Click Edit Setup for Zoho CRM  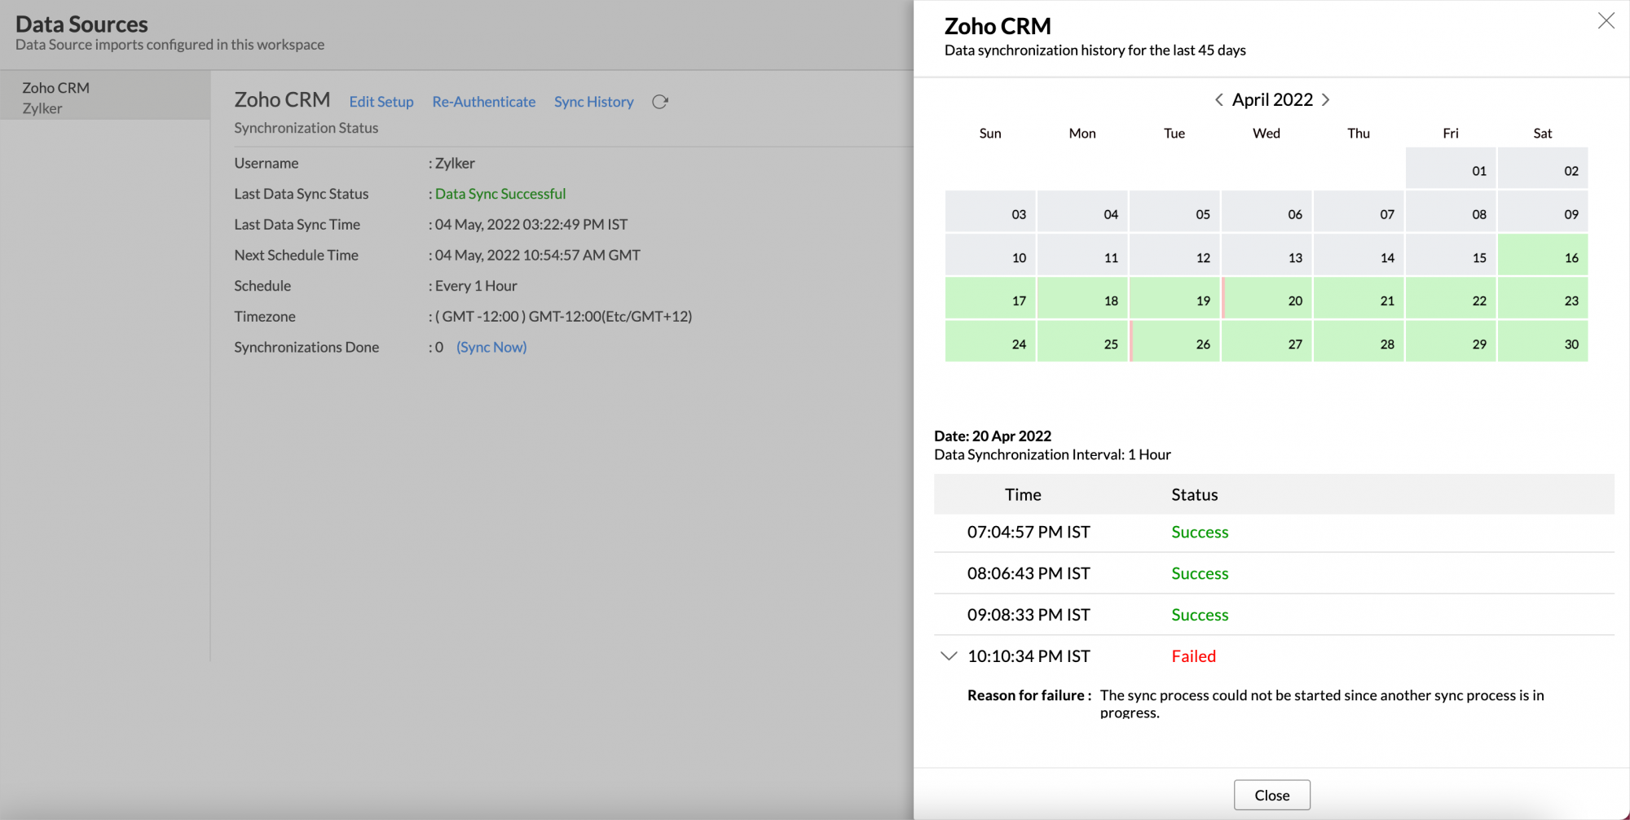point(381,101)
